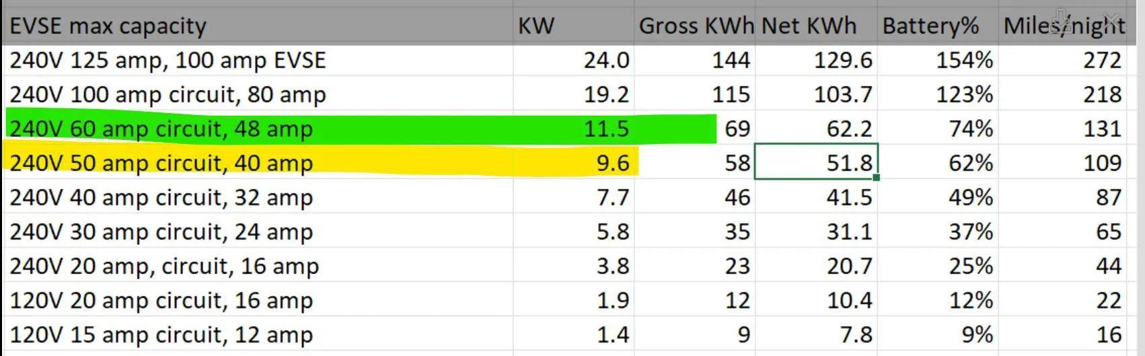This screenshot has width=1145, height=356.
Task: Select row label '240V 100 amp circuit, 80 amp'
Action: [x=168, y=95]
